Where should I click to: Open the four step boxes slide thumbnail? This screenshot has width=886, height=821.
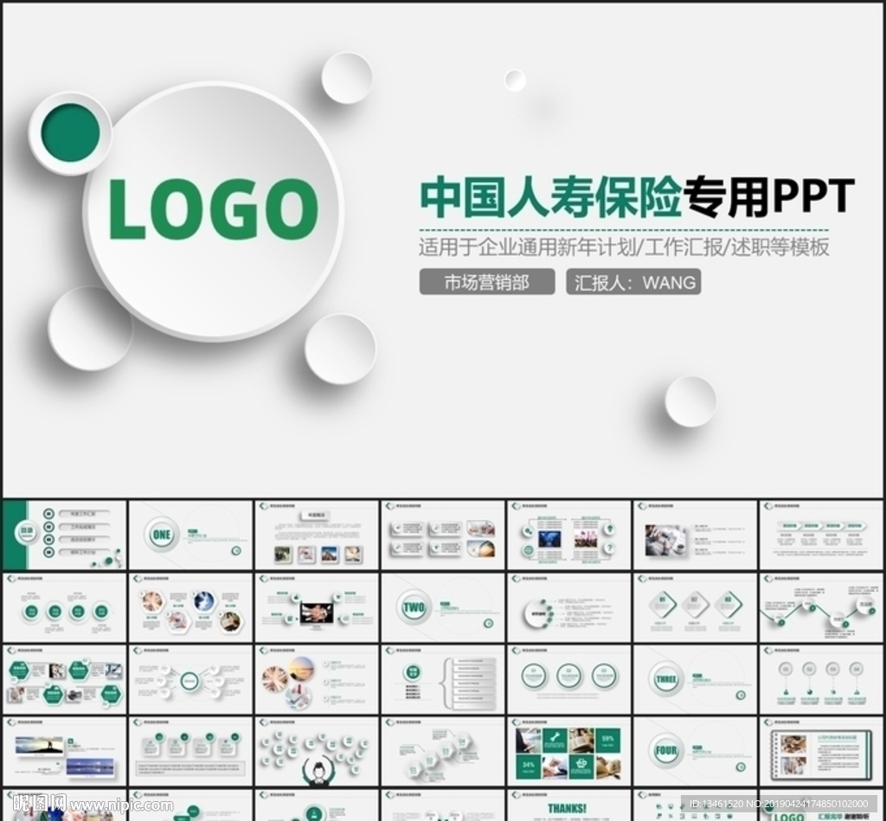pos(191,752)
